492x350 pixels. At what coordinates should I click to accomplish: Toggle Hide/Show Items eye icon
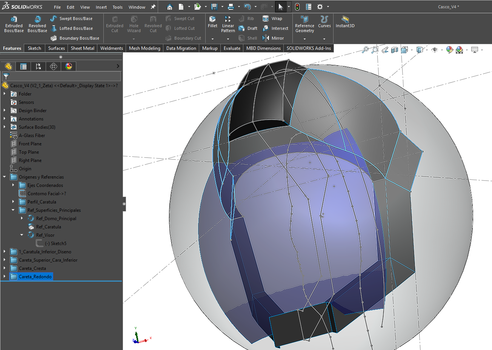click(x=435, y=50)
